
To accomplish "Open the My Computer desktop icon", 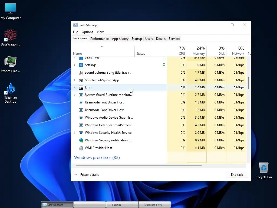I will (11, 11).
